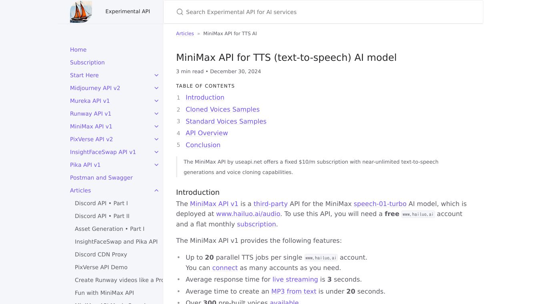
Task: Follow the live streaming link
Action: point(295,279)
